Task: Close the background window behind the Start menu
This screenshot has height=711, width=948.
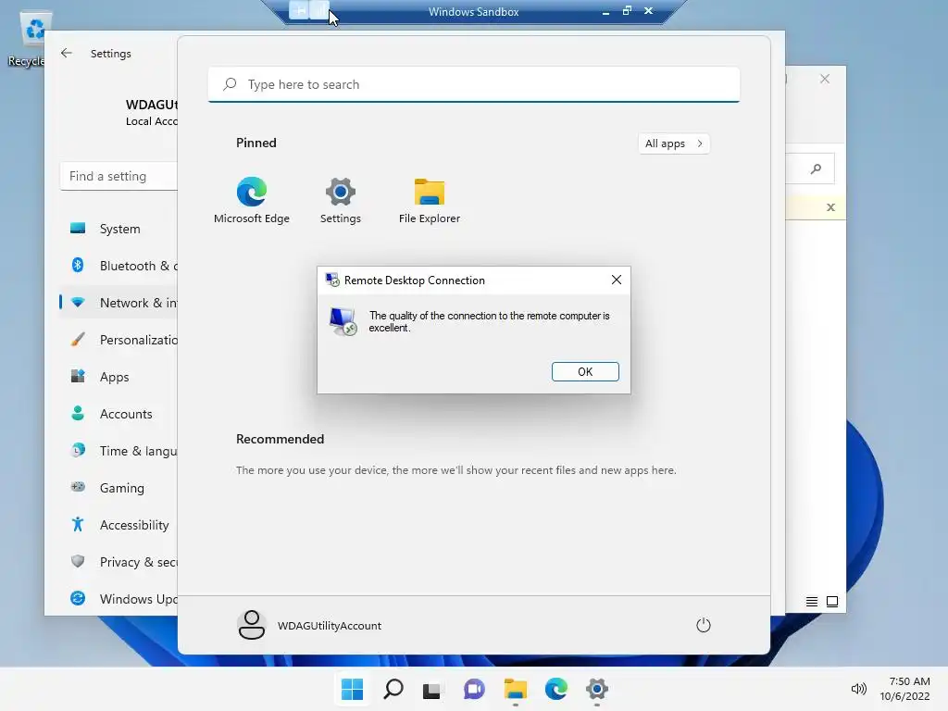Action: [x=825, y=79]
